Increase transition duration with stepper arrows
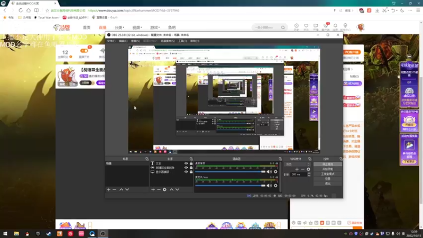The width and height of the screenshot is (423, 238). point(309,173)
